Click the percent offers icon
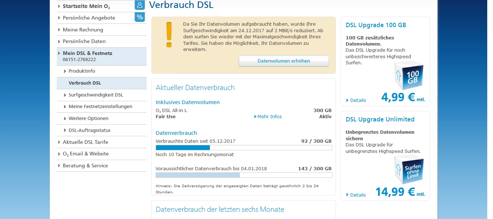 click(140, 17)
